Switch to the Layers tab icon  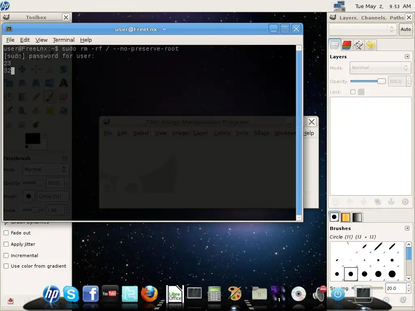335,45
